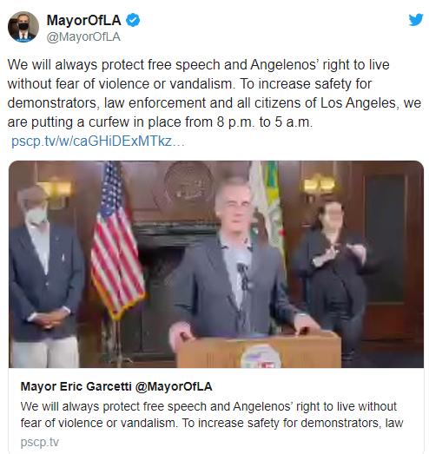The image size is (429, 454).
Task: Click the card description text below the title
Action: [x=212, y=415]
